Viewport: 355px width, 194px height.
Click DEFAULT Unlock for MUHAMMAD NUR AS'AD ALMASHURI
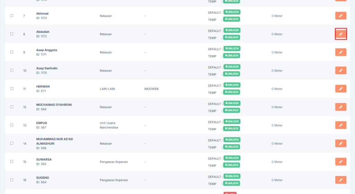click(x=232, y=140)
